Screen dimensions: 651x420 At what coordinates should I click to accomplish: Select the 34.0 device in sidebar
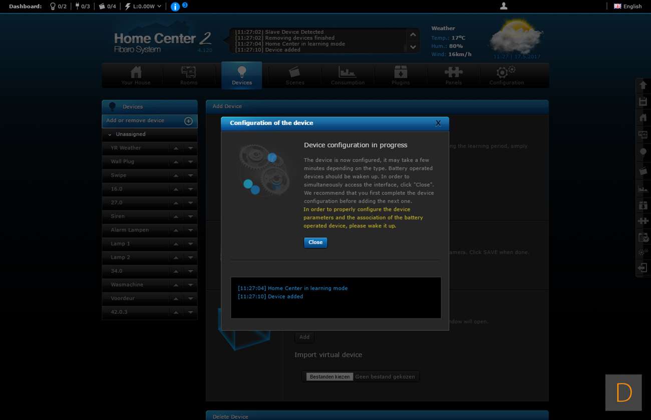click(x=117, y=271)
